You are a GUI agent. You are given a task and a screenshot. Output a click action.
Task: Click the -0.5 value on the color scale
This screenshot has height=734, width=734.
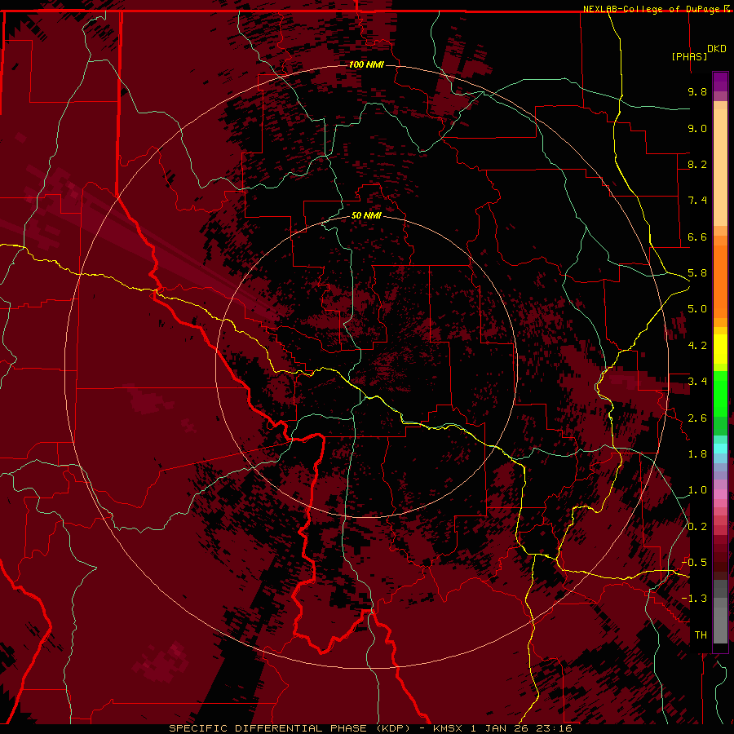pos(694,563)
